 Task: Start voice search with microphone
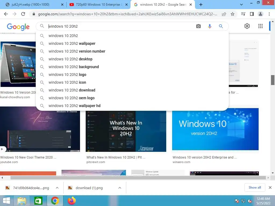[209, 26]
